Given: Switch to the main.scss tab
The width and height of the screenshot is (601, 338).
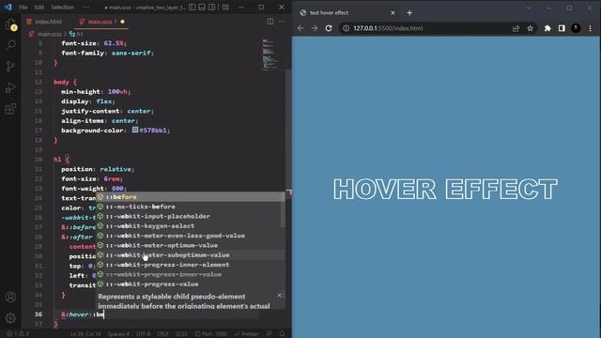Looking at the screenshot, I should coord(100,22).
